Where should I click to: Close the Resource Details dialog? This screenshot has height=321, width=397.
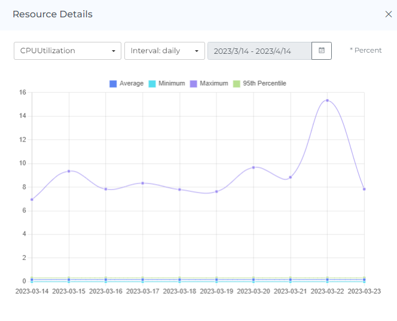tap(388, 14)
